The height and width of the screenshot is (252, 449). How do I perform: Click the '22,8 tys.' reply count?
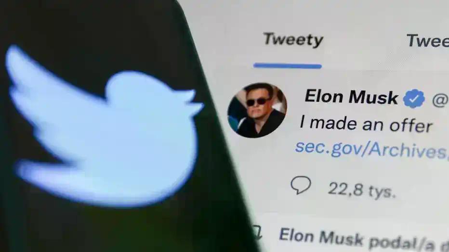[x=362, y=190]
